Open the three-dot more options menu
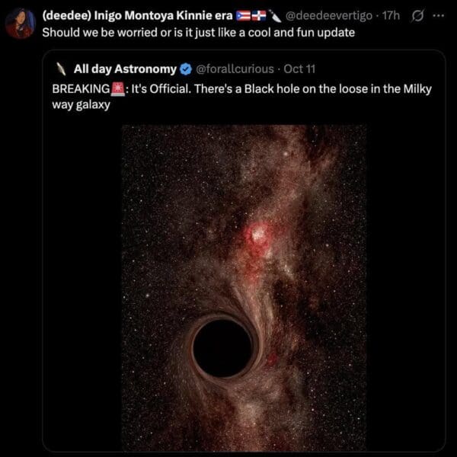457x457 pixels. [x=439, y=15]
